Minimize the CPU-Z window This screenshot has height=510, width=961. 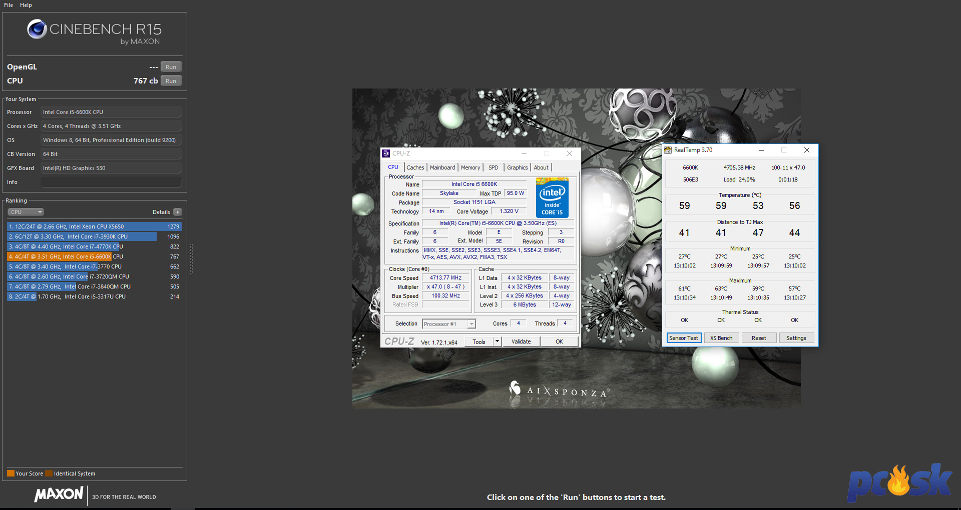click(524, 153)
